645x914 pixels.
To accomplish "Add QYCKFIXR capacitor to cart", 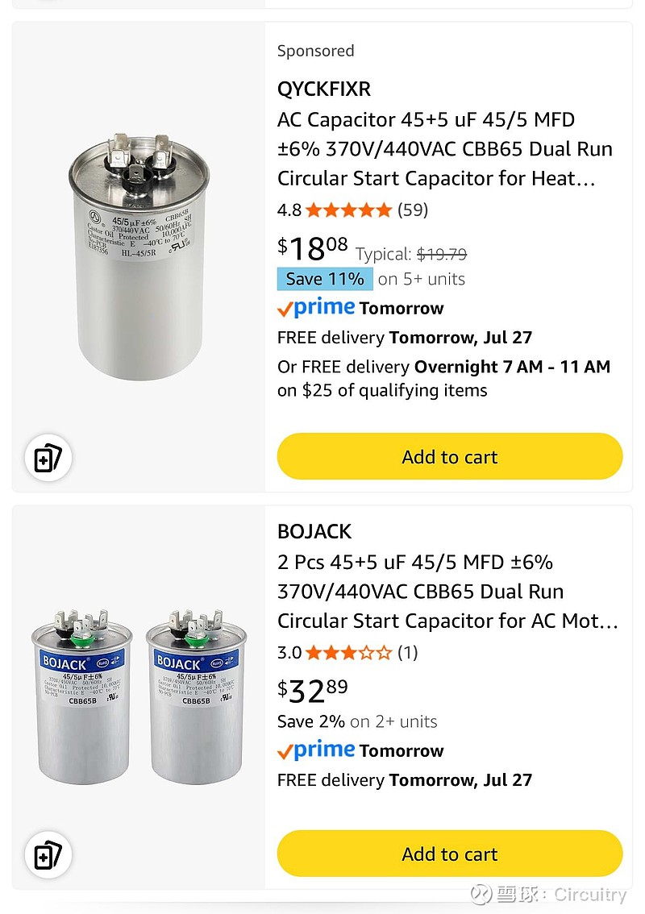I will pyautogui.click(x=450, y=457).
